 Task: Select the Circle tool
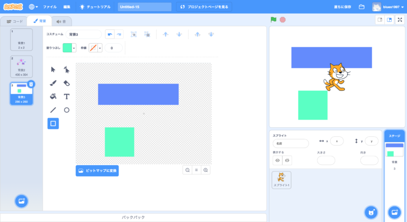67,109
